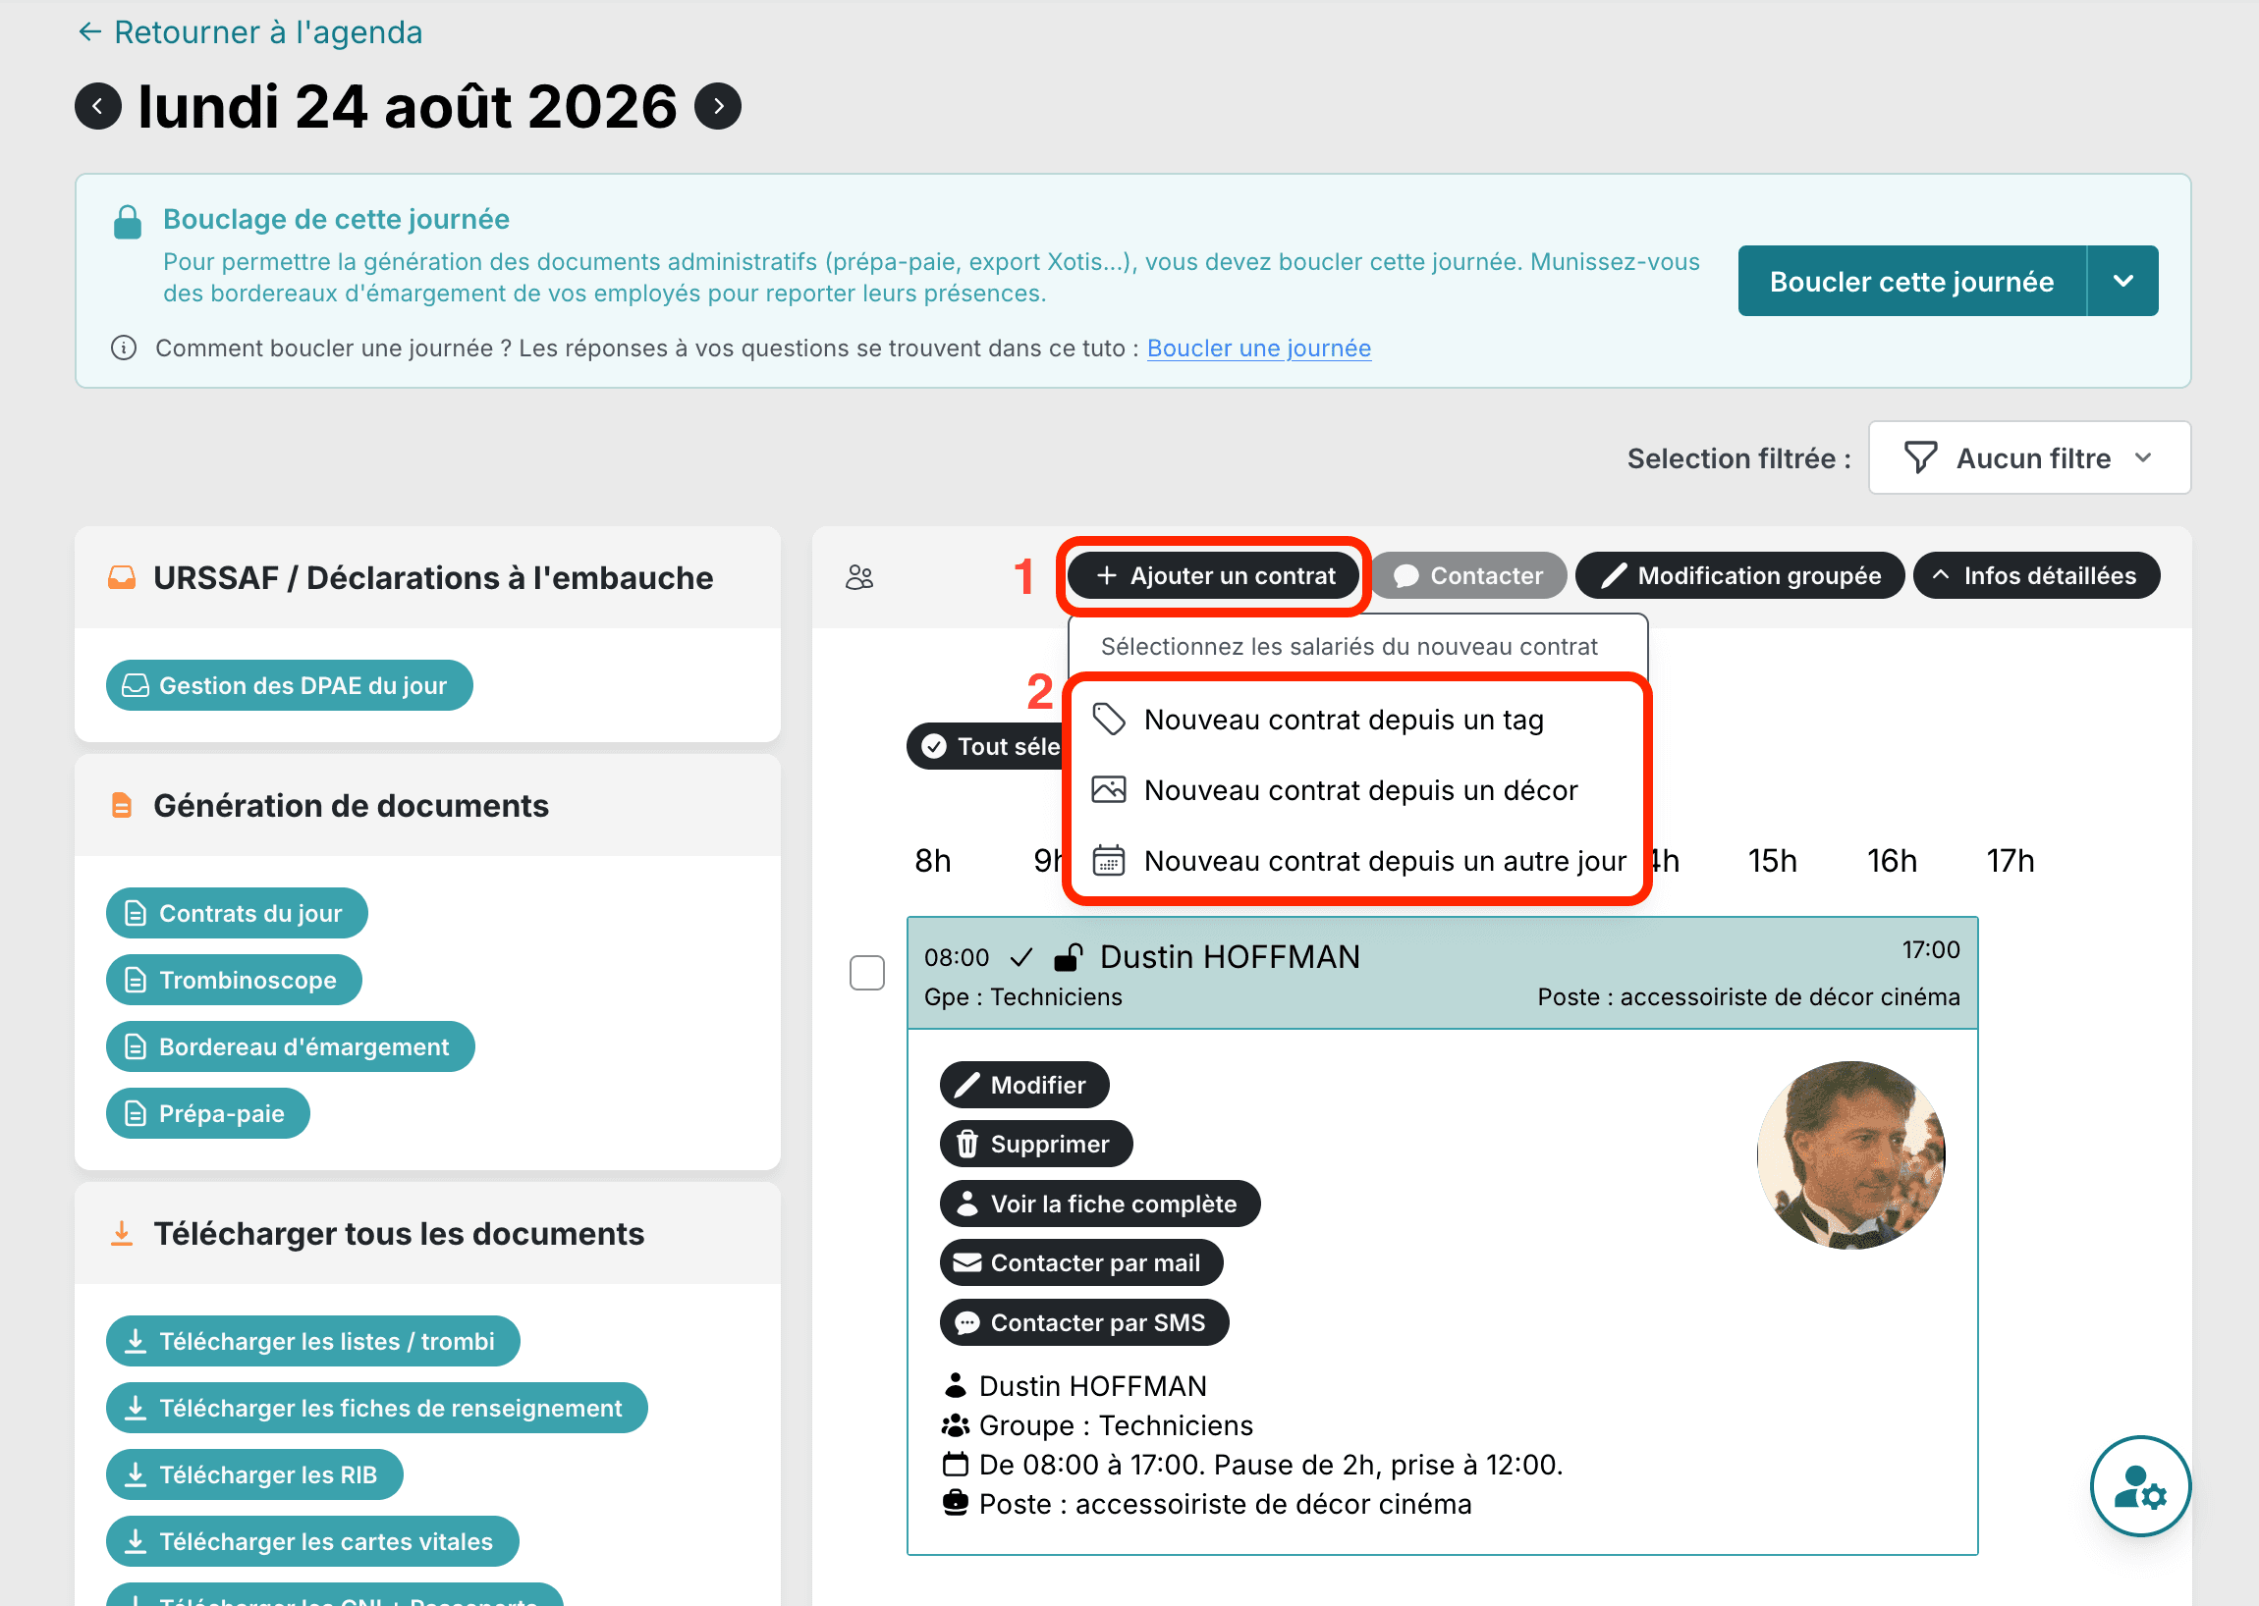Click the info icon beside Comment boucler
The image size is (2259, 1606).
pos(124,348)
